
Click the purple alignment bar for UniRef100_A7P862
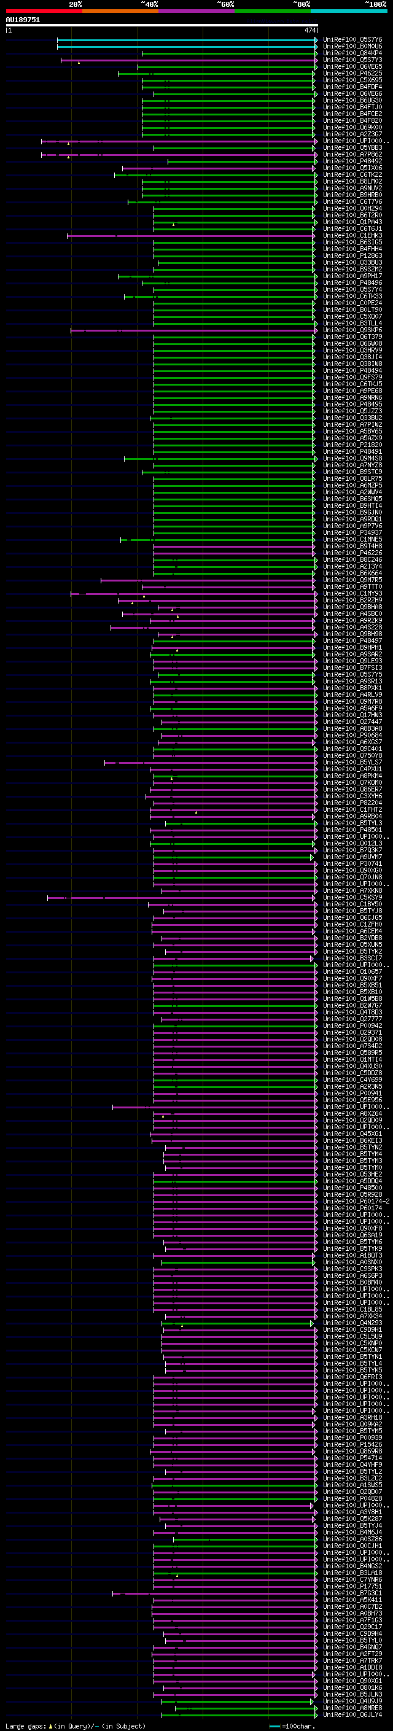point(179,155)
